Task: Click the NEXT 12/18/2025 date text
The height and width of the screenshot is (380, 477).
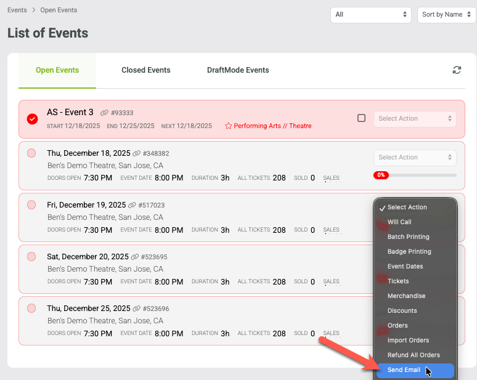Action: click(187, 126)
